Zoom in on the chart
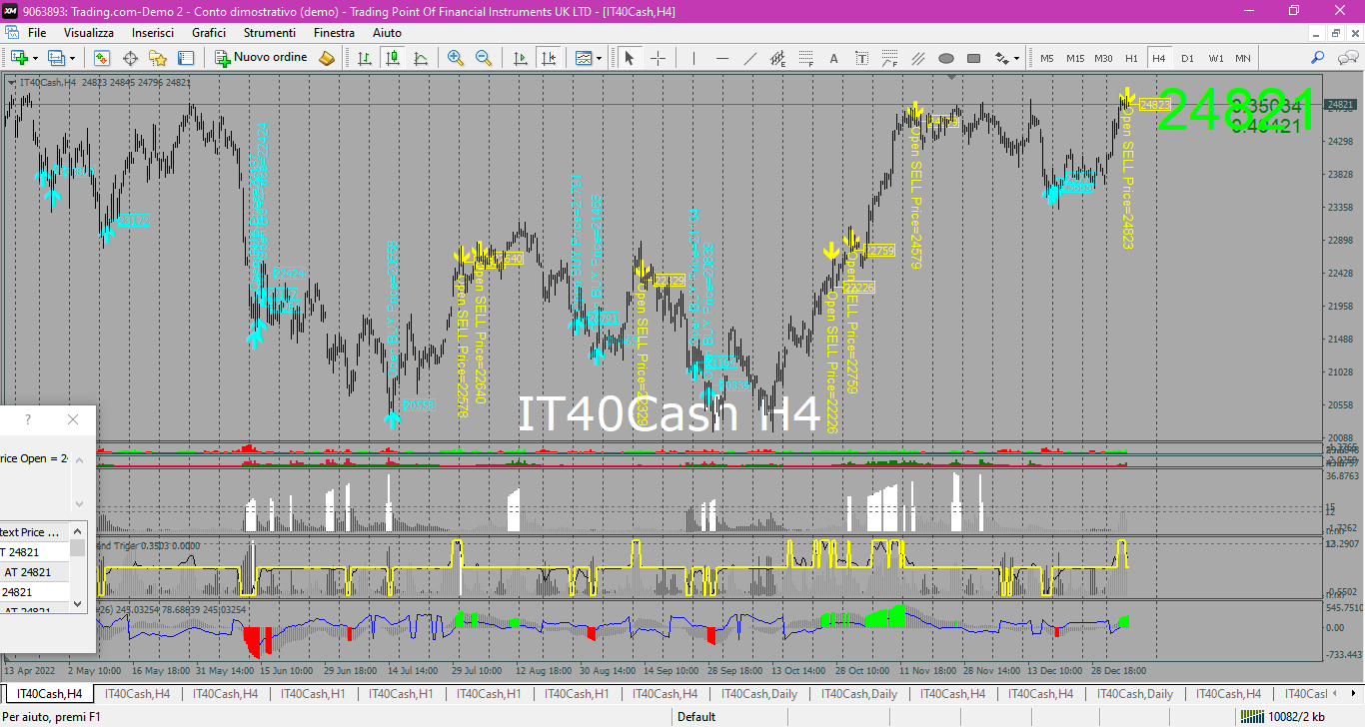 456,58
